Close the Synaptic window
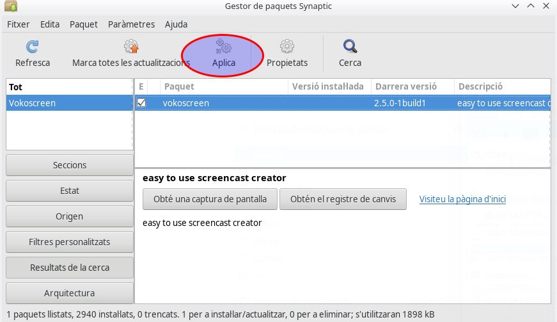This screenshot has height=322, width=557. [x=546, y=6]
